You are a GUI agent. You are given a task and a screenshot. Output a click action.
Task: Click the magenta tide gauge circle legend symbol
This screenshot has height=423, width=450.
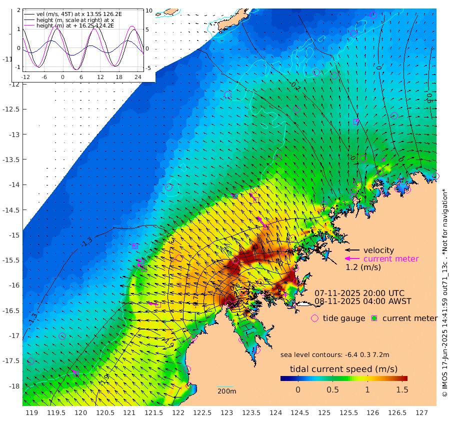tap(315, 318)
